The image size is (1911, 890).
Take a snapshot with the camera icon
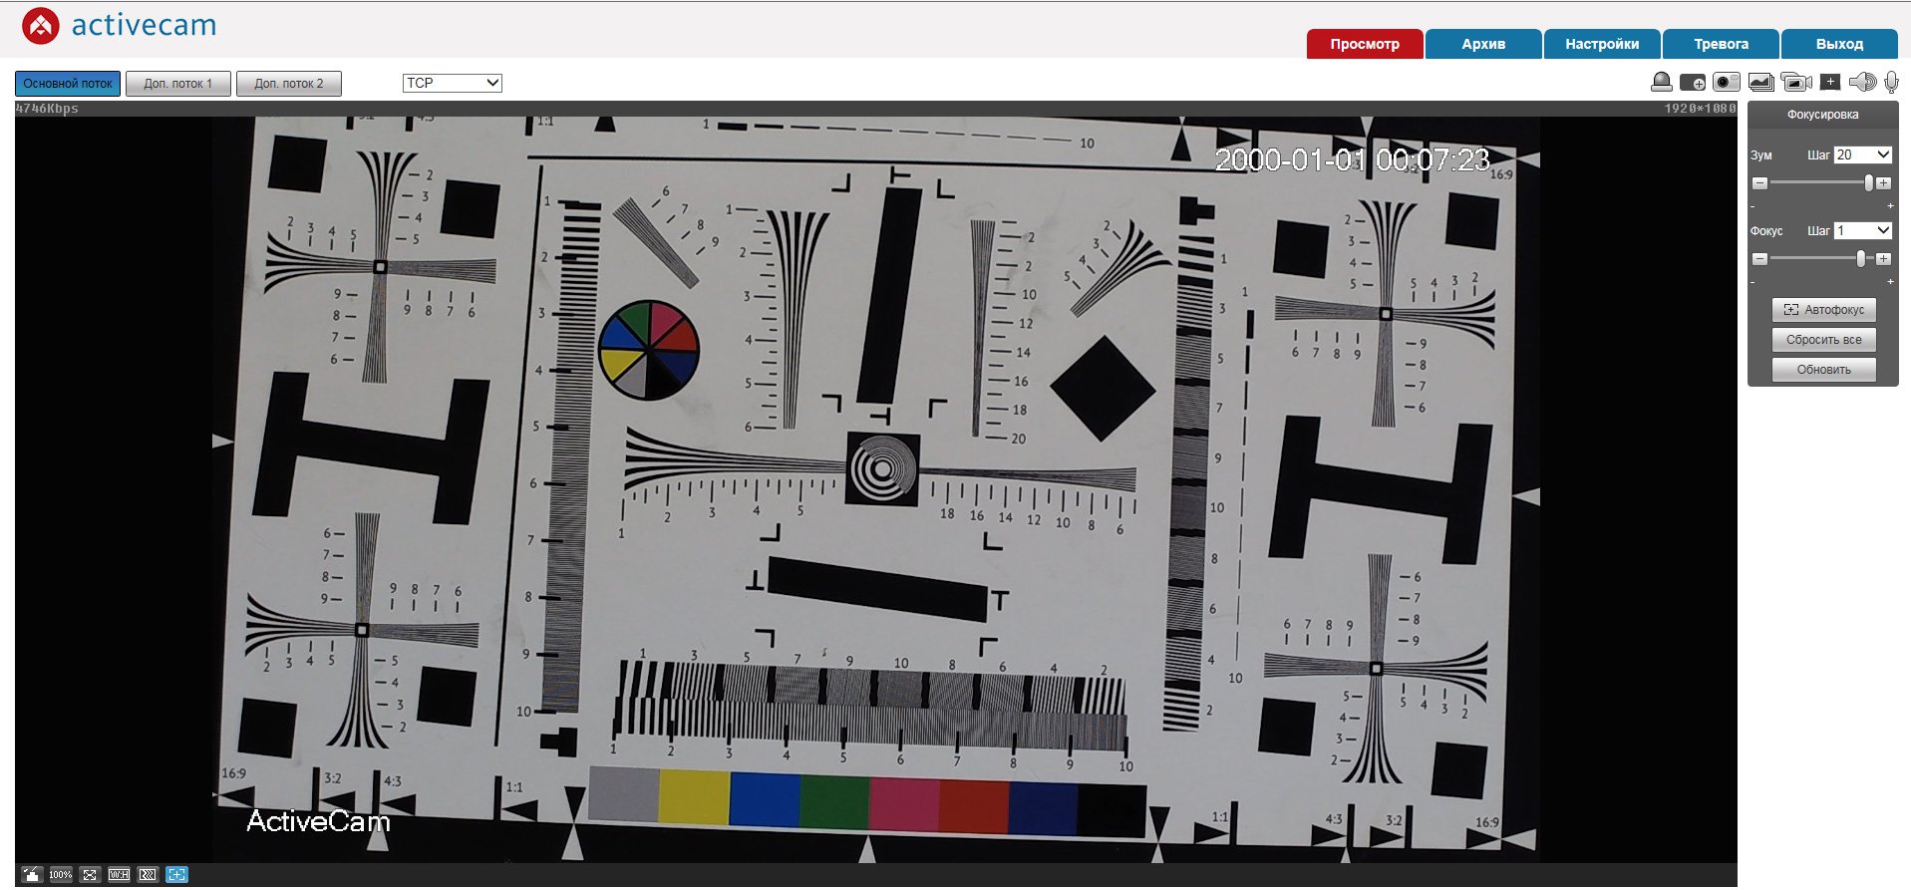(x=1727, y=83)
